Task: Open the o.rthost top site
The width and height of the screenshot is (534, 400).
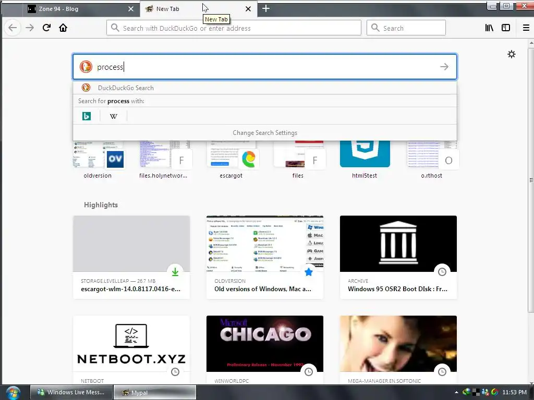Action: [431, 160]
